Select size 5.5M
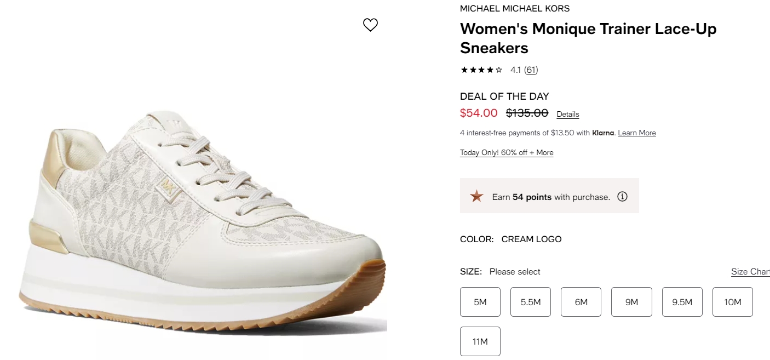Viewport: 770px width, 360px height. pos(531,302)
